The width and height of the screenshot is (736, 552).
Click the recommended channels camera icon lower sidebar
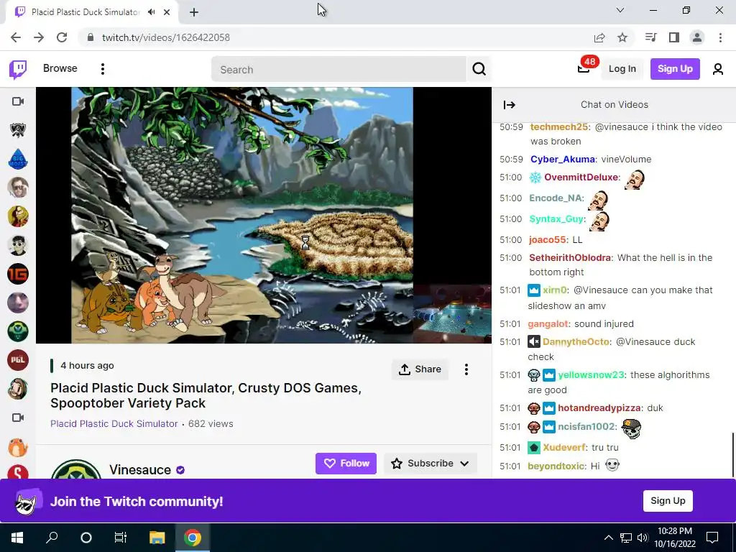[18, 418]
